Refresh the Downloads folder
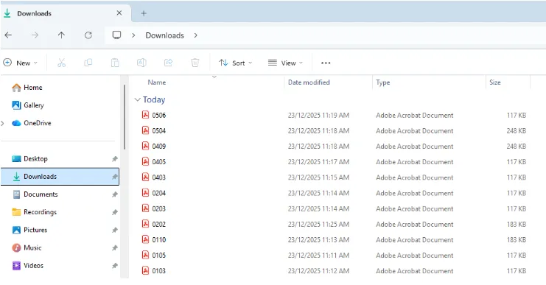546x285 pixels. 88,35
